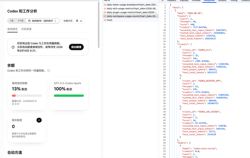Click the calendar icon in the date range picker

click(x=29, y=21)
